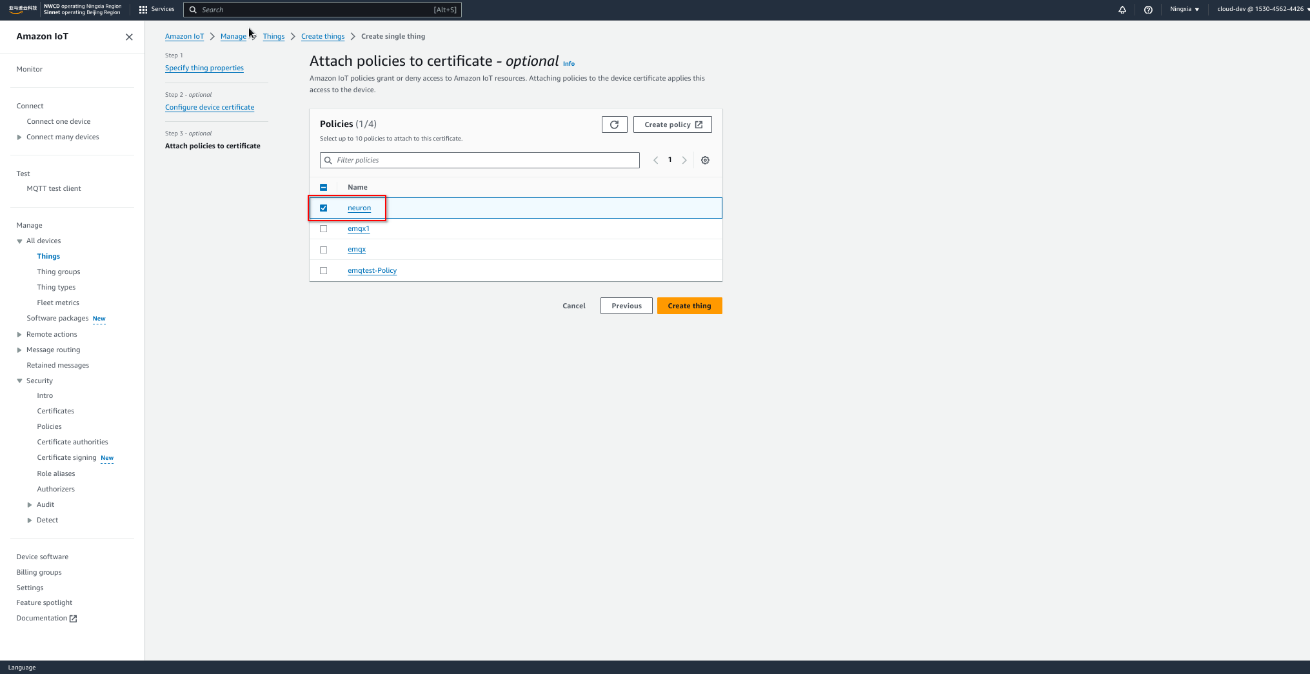Click the Create thing button
The width and height of the screenshot is (1310, 674).
(689, 306)
